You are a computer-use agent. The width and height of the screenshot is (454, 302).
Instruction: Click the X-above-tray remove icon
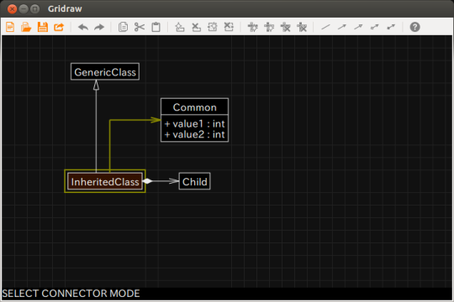(196, 27)
